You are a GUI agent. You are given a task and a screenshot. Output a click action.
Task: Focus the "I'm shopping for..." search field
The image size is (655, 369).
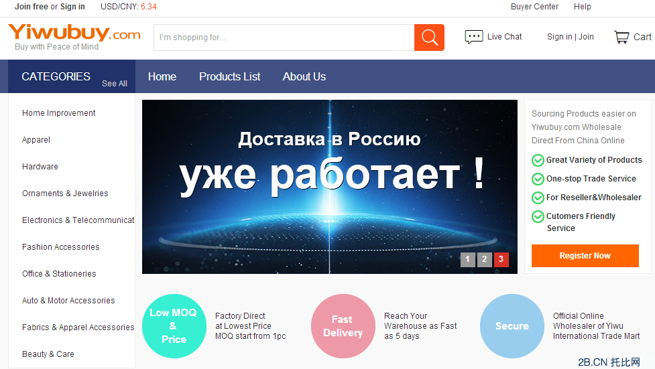tap(284, 38)
